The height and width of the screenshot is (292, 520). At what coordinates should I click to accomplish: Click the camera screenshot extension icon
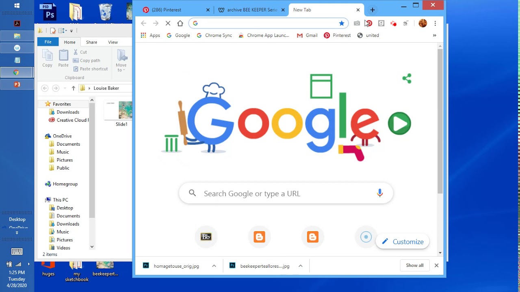pyautogui.click(x=357, y=24)
